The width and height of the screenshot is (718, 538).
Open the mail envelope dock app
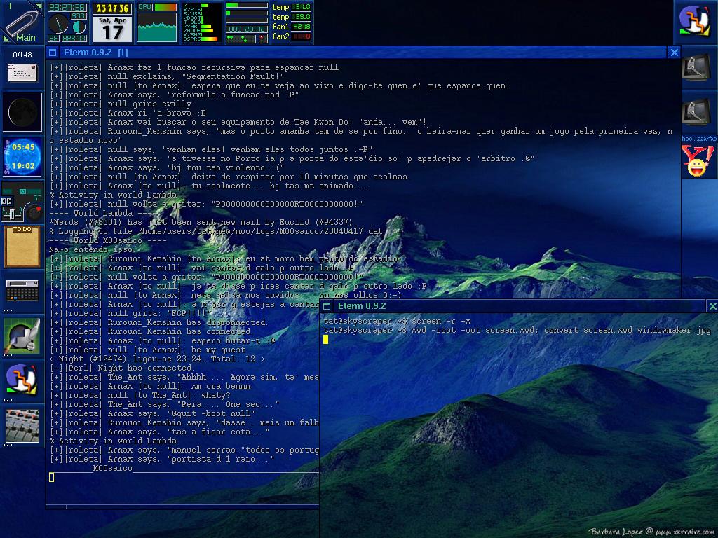click(x=22, y=72)
